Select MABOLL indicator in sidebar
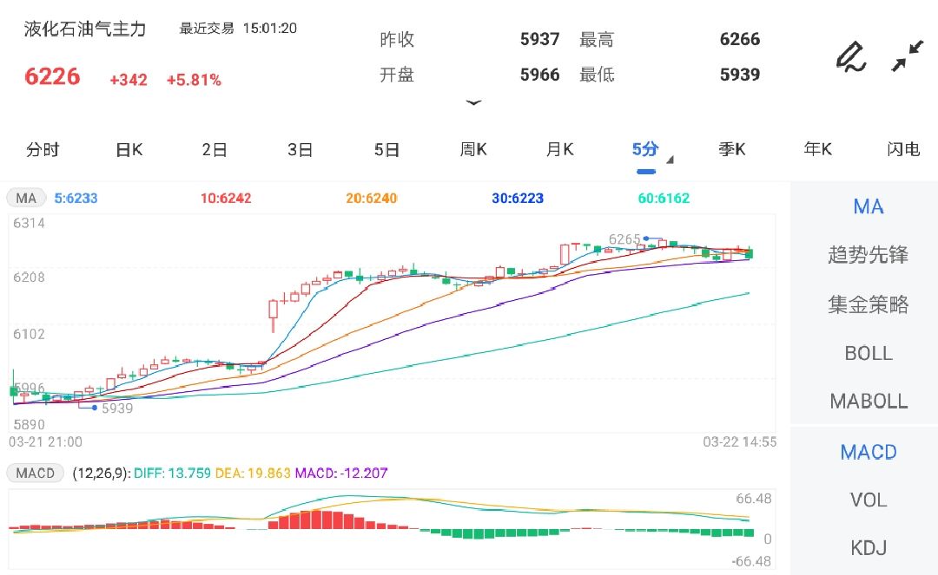The height and width of the screenshot is (575, 938). point(868,402)
